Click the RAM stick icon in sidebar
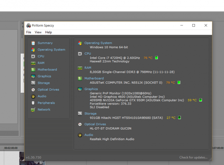Screen dimensions: 224x165 (x=33, y=63)
